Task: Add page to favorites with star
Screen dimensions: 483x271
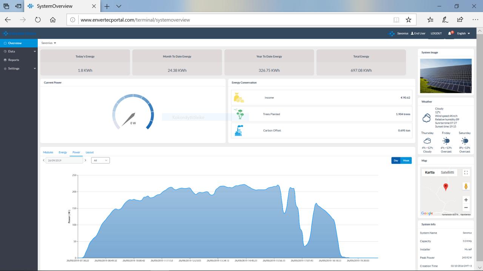Action: pos(408,20)
